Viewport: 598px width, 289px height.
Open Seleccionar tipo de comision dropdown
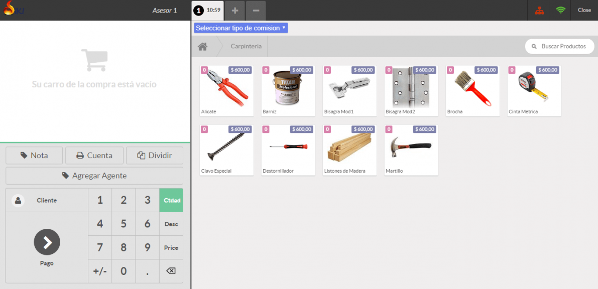[241, 28]
